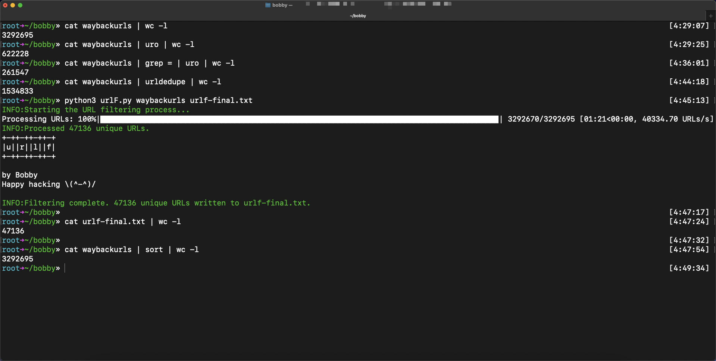
Task: Click the |u||r||l||f| ASCII banner
Action: pyautogui.click(x=29, y=147)
